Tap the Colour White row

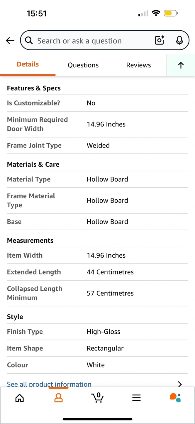click(97, 365)
